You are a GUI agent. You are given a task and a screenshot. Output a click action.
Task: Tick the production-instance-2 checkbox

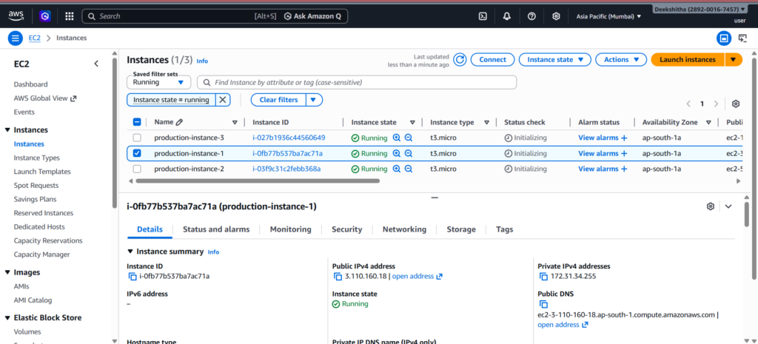[137, 169]
